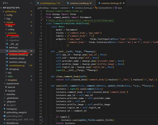This screenshot has height=125, width=158.
Task: Open common_urls.py from the file tree
Action: [x=17, y=58]
